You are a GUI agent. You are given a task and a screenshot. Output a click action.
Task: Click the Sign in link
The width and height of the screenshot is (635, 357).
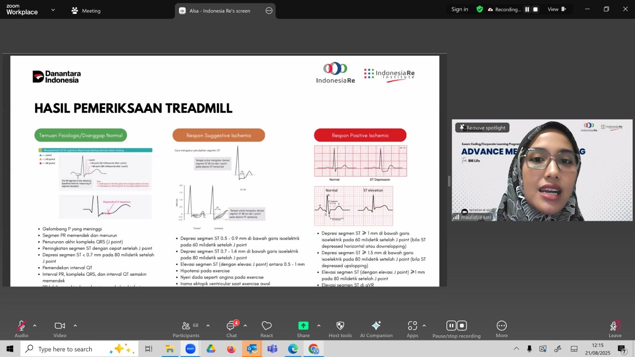tap(460, 10)
